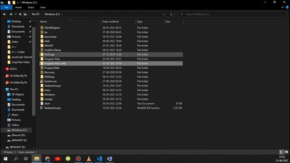Sort files by Size column
This screenshot has height=163, width=290.
click(174, 22)
